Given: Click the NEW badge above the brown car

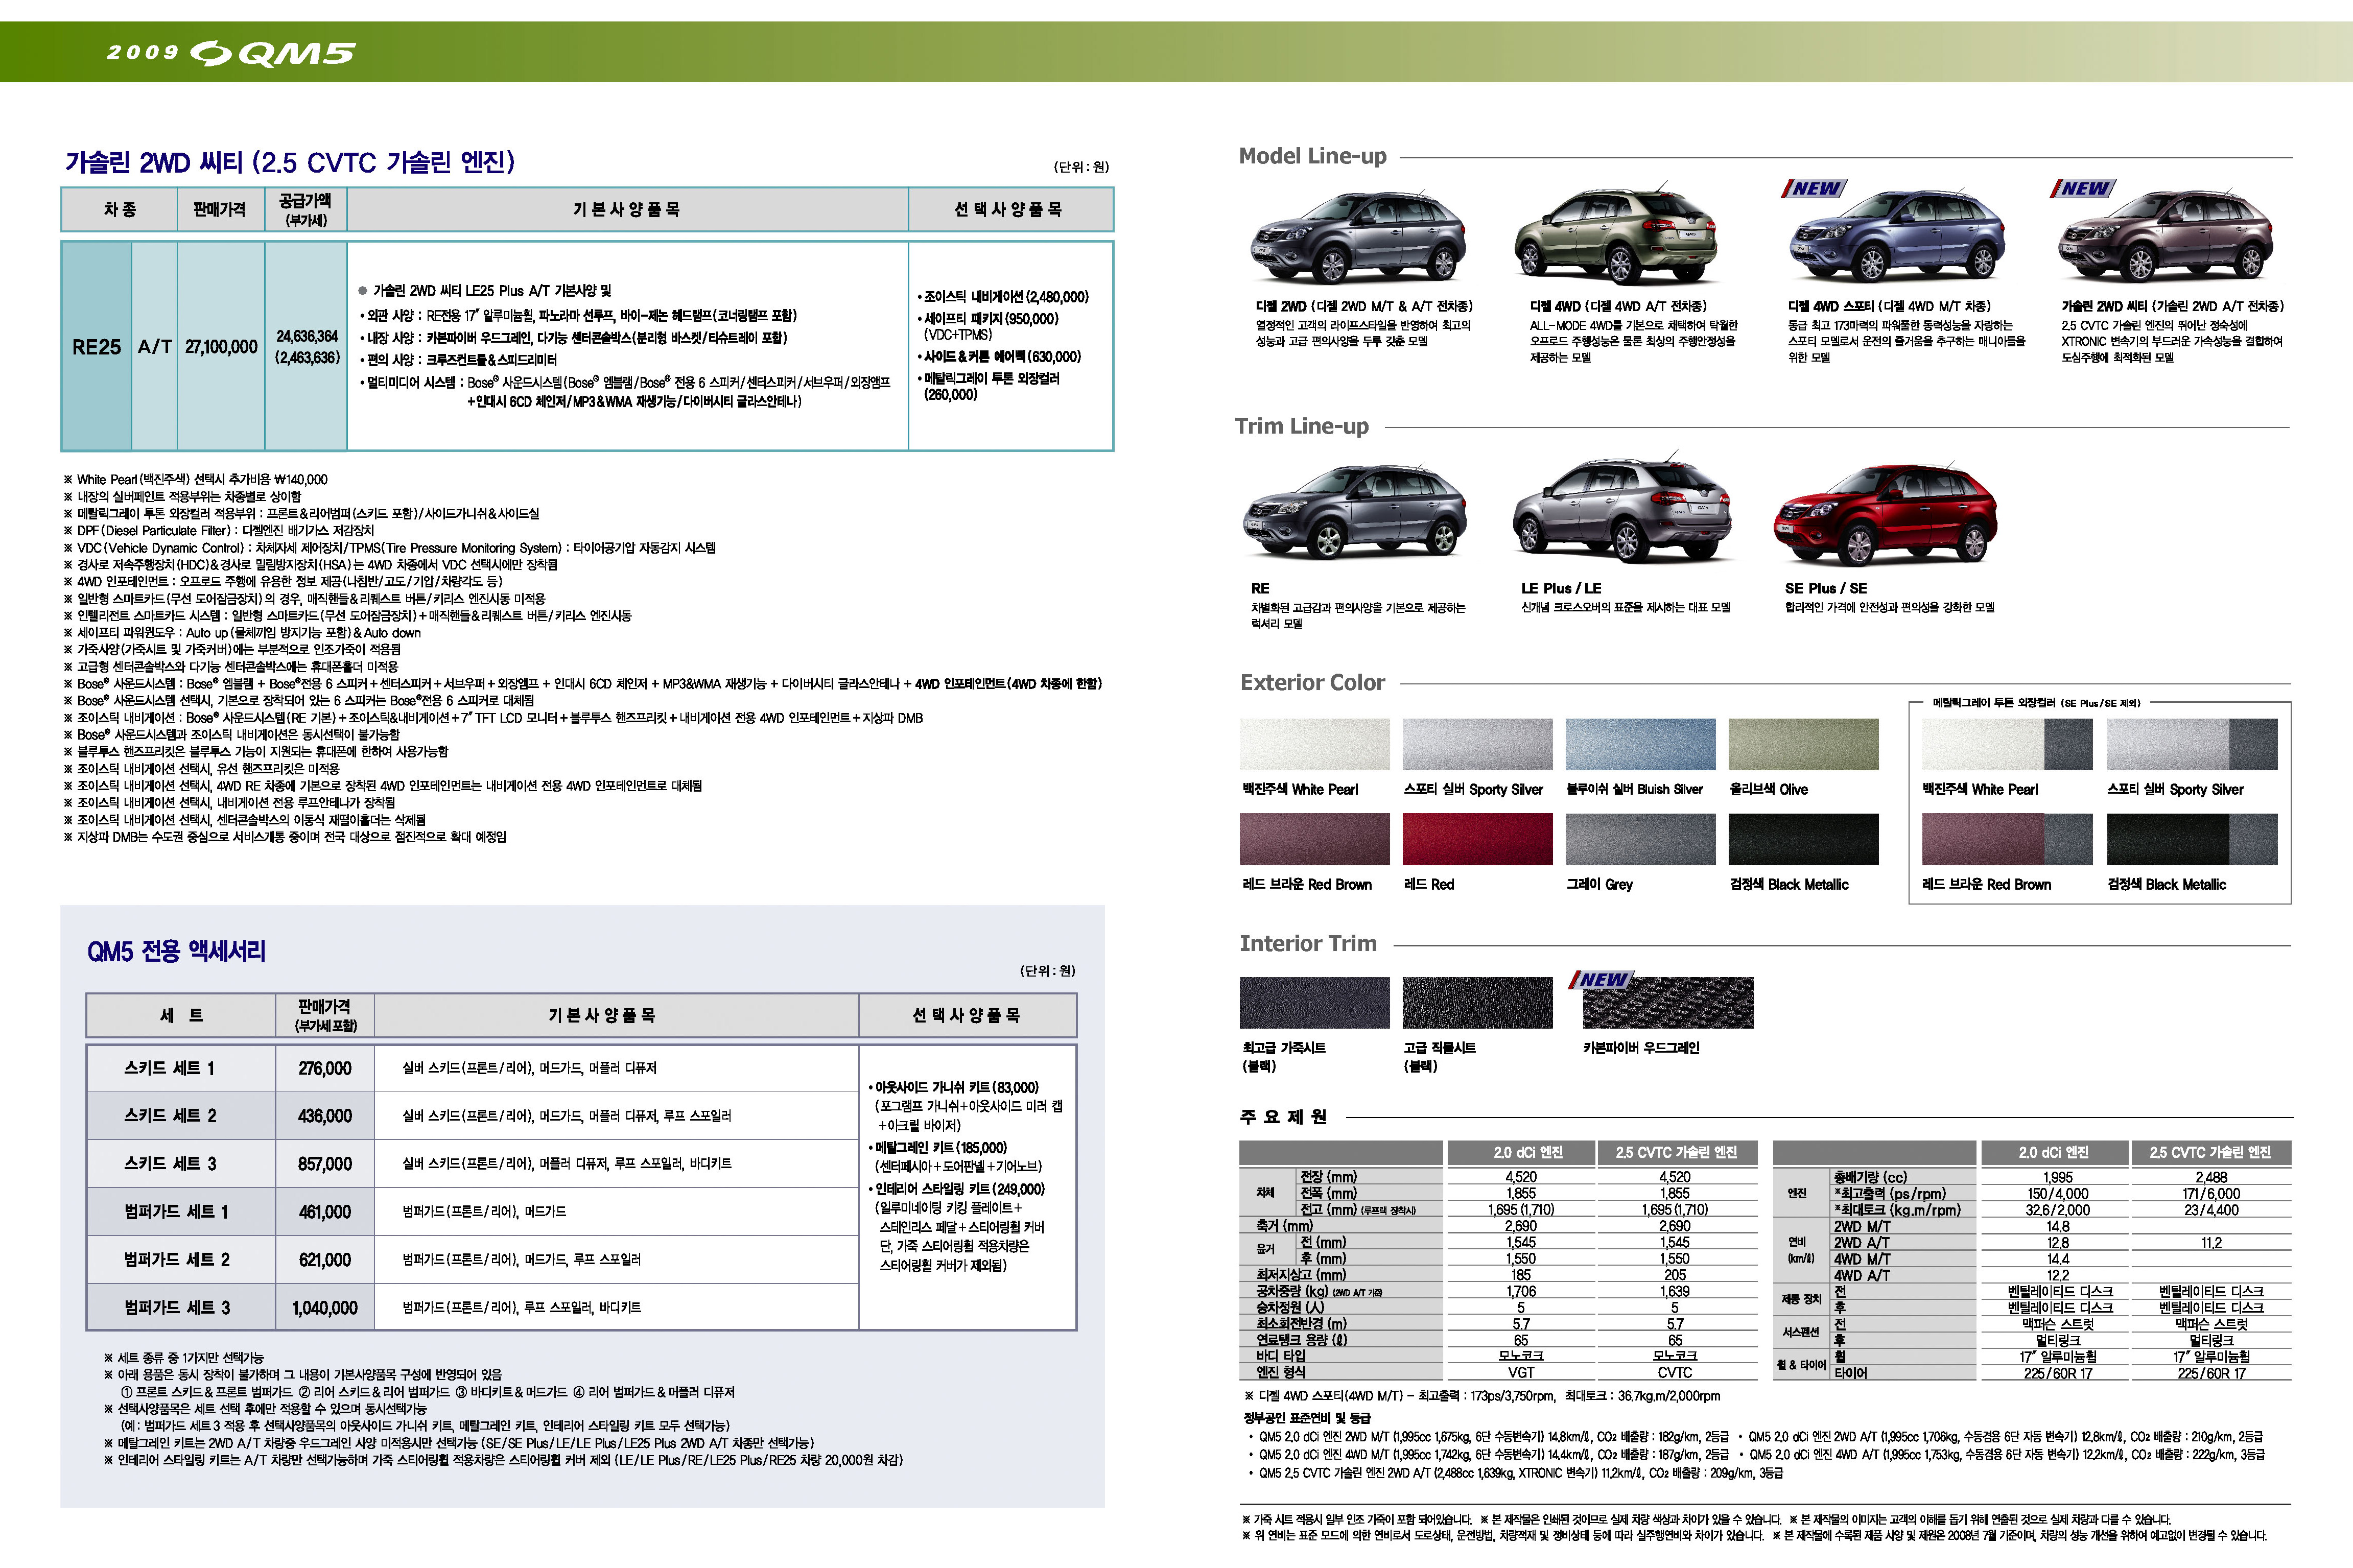Looking at the screenshot, I should coord(2084,188).
